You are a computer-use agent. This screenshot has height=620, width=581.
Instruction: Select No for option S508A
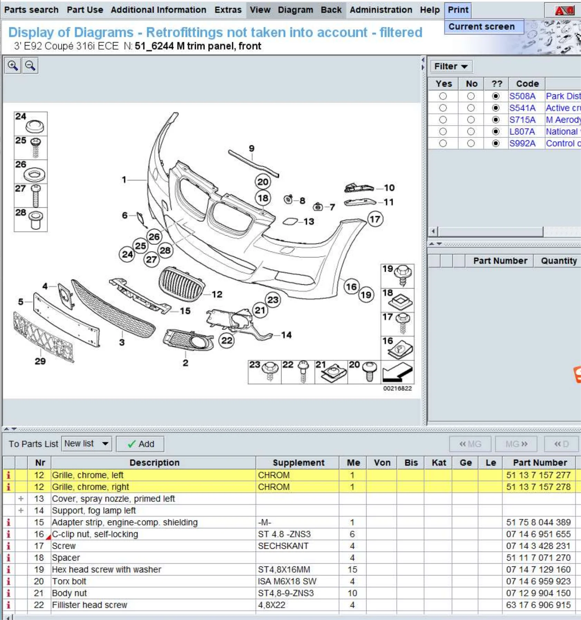pos(471,96)
